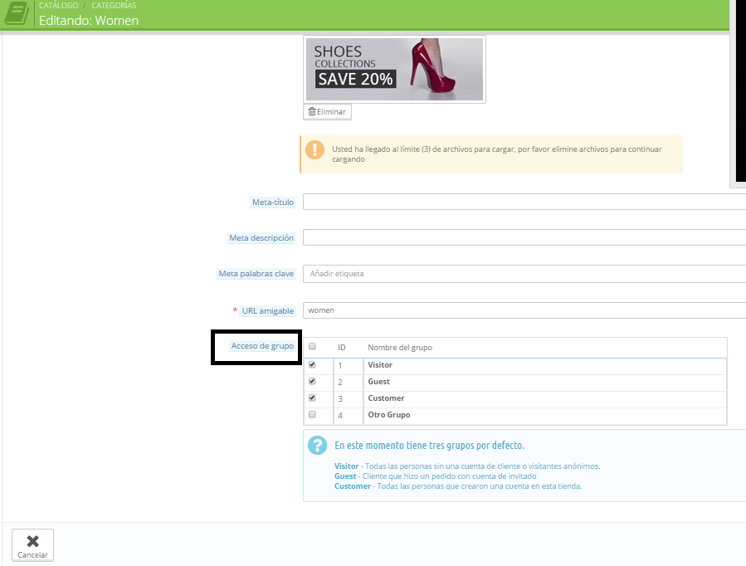Image resolution: width=746 pixels, height=566 pixels.
Task: Select the URL amigable text field
Action: (523, 310)
